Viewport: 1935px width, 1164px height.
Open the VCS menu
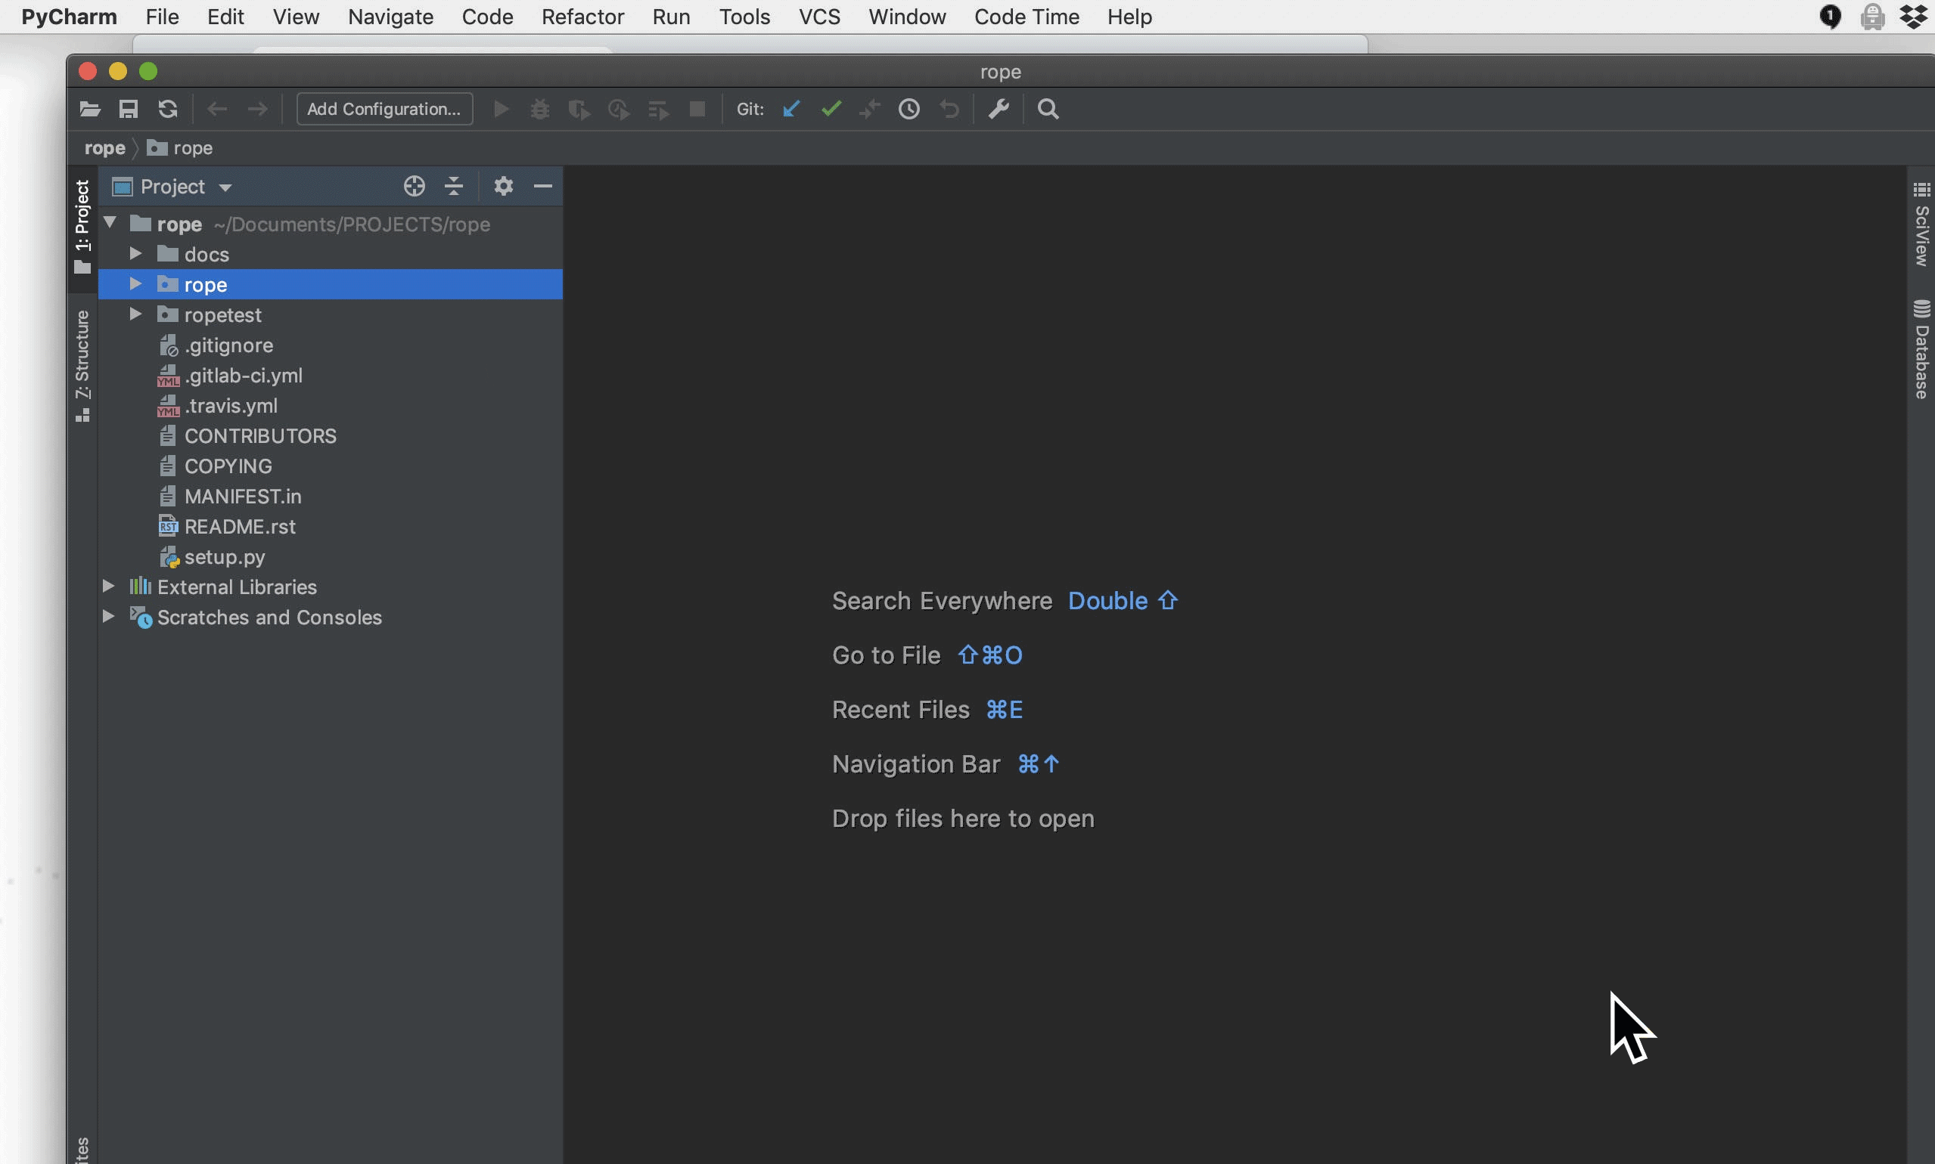819,17
